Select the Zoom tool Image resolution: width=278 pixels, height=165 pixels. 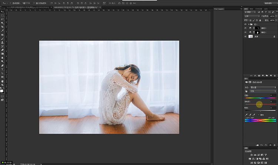tap(2, 85)
